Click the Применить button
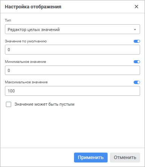Screen dimensions: 145x167 [x=91, y=158]
